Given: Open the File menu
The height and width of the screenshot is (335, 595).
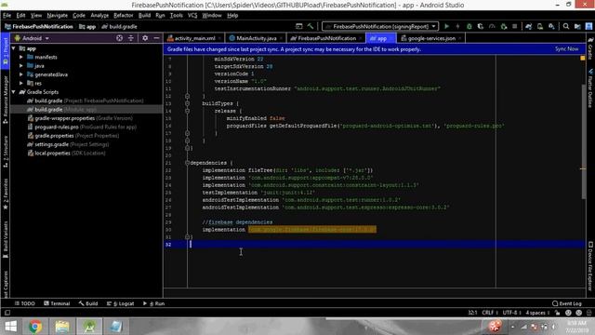Looking at the screenshot, I should pyautogui.click(x=7, y=15).
